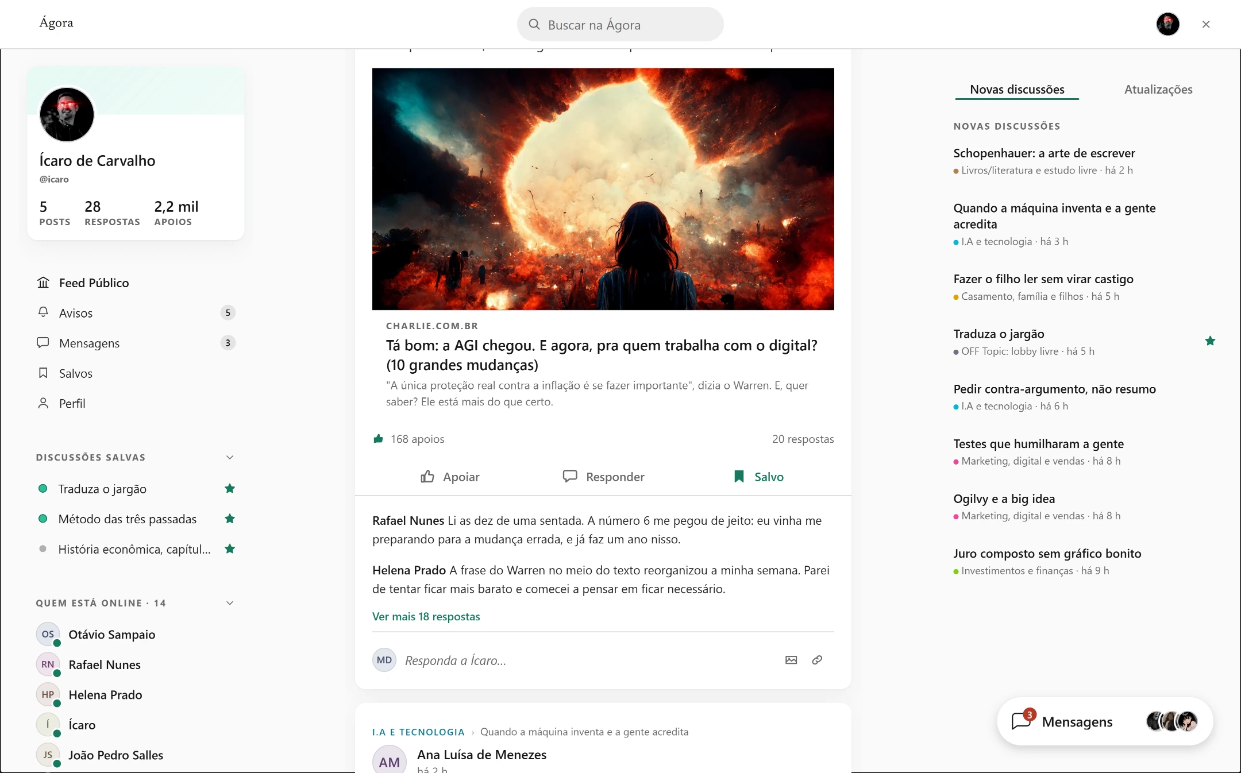Open Avisos in the sidebar
Screen dimensions: 1241x773
pos(136,312)
